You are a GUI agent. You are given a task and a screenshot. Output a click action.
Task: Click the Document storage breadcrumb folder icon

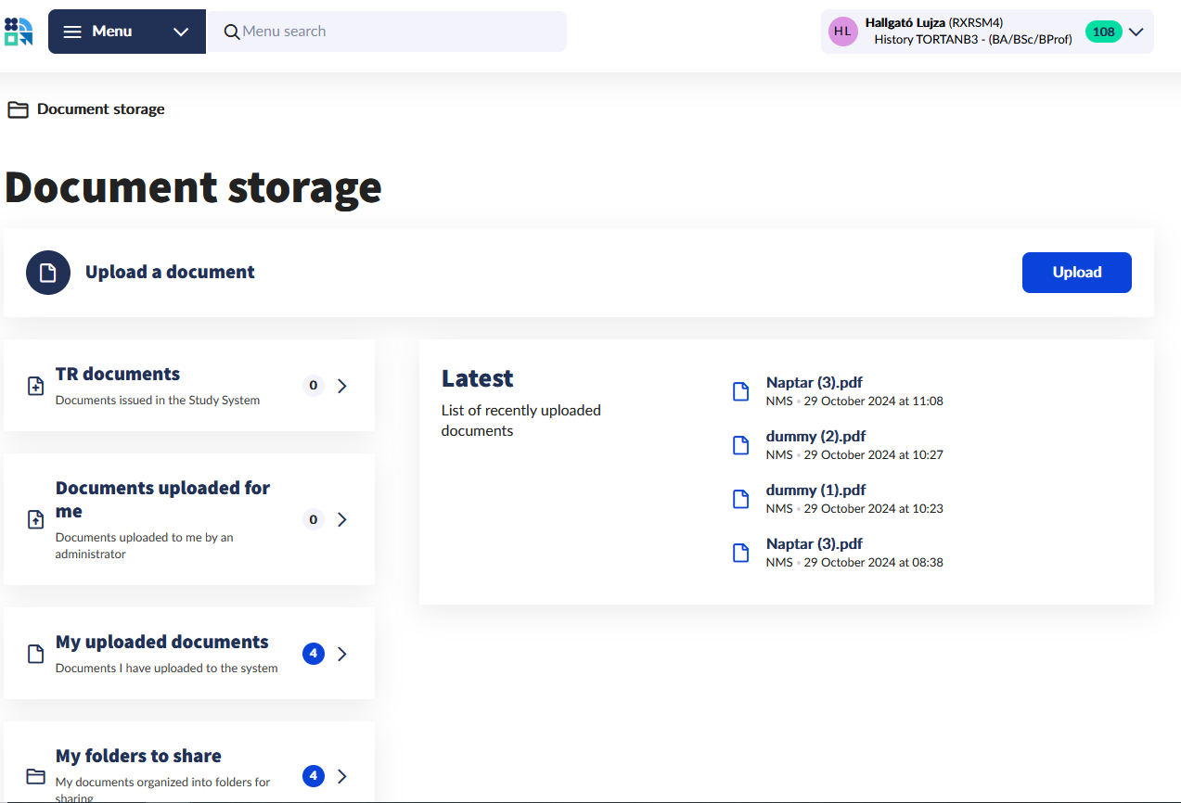(18, 109)
